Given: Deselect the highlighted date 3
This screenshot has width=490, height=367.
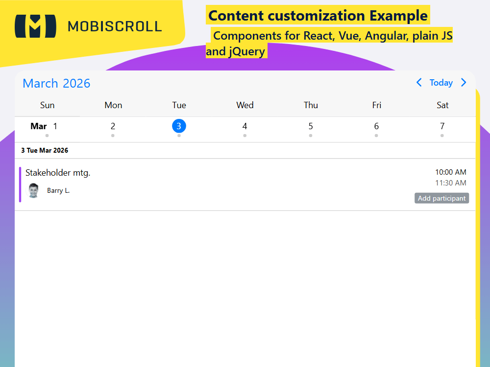Looking at the screenshot, I should 179,126.
